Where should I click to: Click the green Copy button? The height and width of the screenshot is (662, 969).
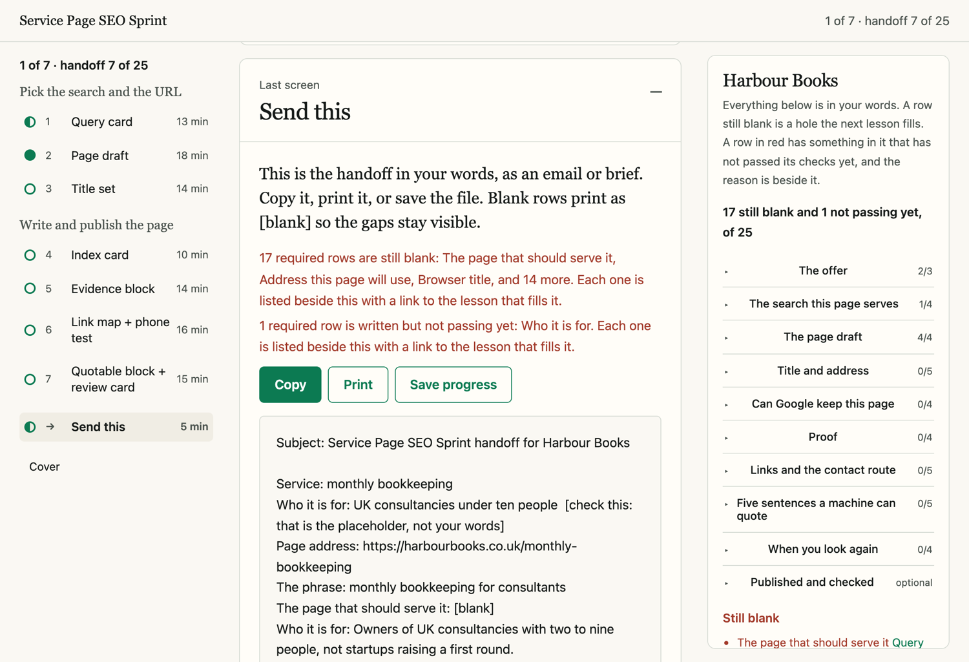pyautogui.click(x=290, y=384)
